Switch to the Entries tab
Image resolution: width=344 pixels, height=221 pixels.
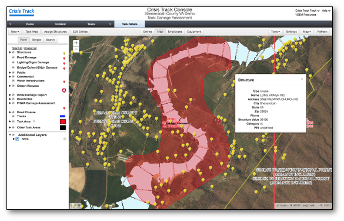click(148, 32)
